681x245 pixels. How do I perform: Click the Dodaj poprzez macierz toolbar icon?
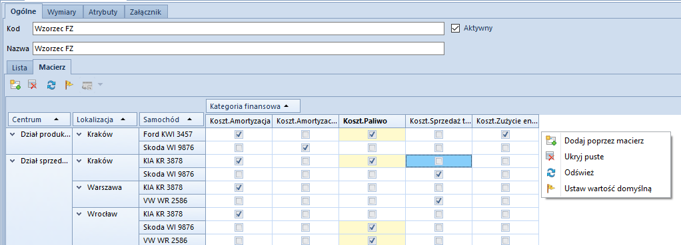pyautogui.click(x=15, y=85)
